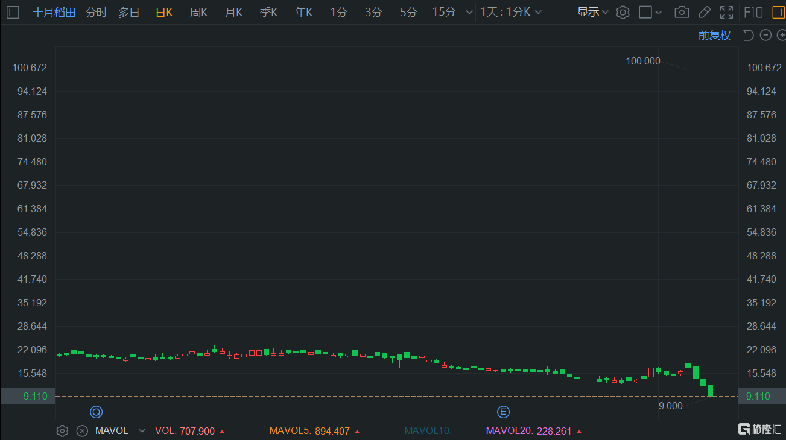Viewport: 786px width, 440px height.
Task: Expand the layout options arrow beside square icon
Action: pos(659,13)
